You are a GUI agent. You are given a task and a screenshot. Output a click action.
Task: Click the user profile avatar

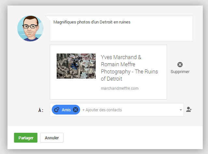[30, 28]
